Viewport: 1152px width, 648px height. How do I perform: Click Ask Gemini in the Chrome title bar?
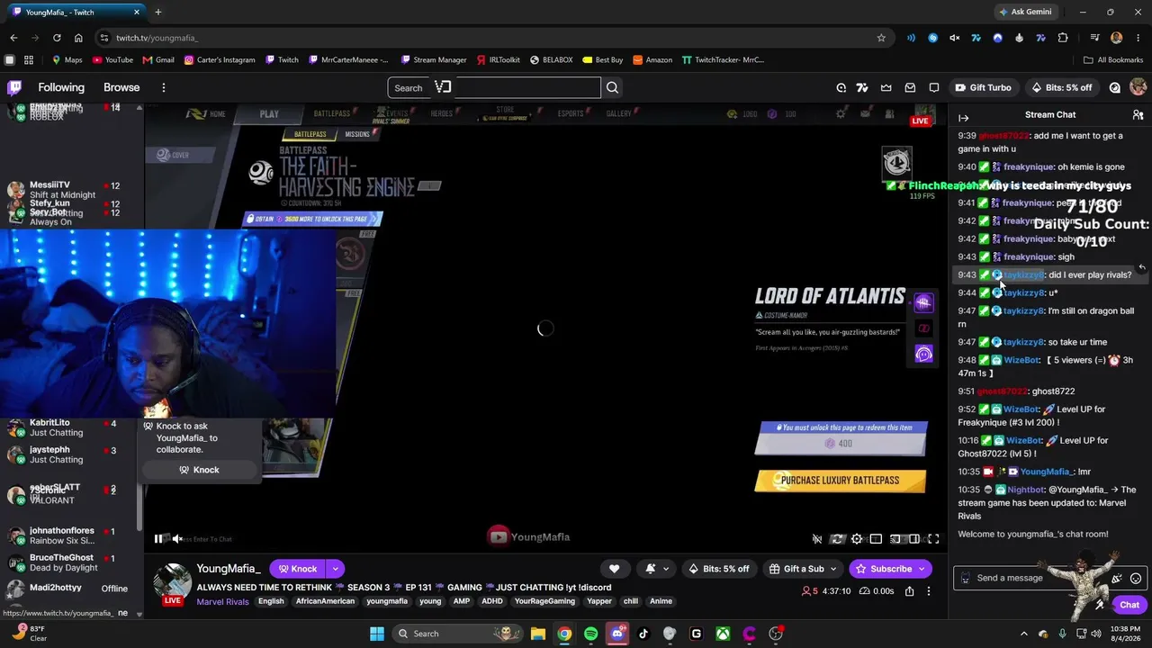[1025, 12]
